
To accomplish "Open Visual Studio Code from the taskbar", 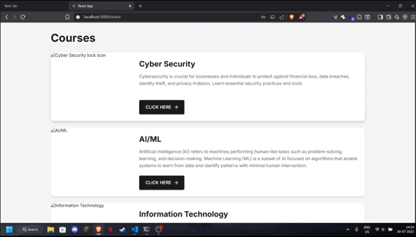I will point(134,229).
